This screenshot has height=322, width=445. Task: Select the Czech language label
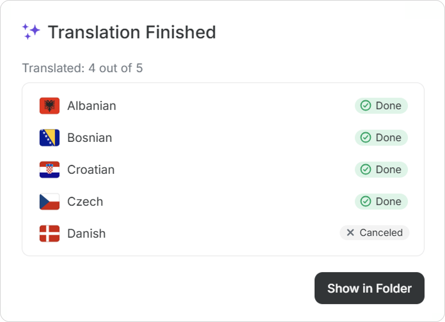pyautogui.click(x=85, y=202)
